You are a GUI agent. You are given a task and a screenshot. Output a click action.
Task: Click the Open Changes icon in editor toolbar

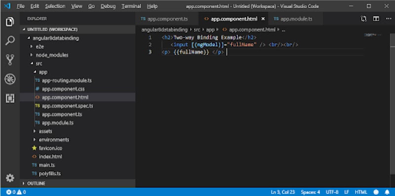click(363, 19)
